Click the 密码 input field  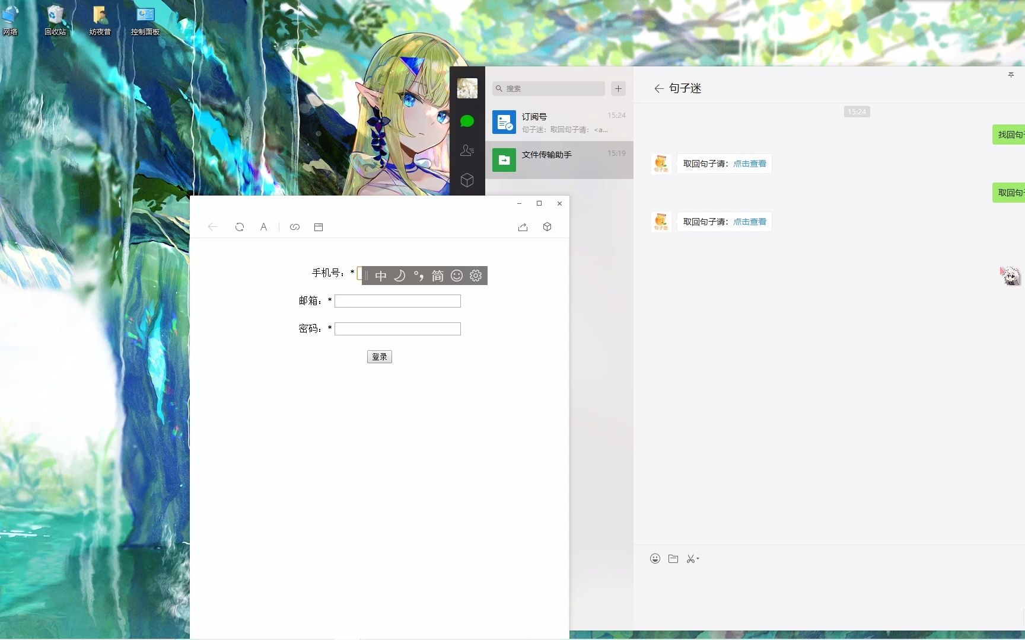pos(397,329)
